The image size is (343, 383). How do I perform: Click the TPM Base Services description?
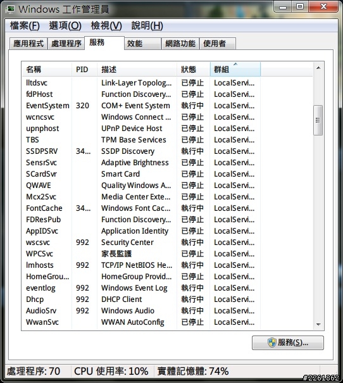tap(134, 140)
